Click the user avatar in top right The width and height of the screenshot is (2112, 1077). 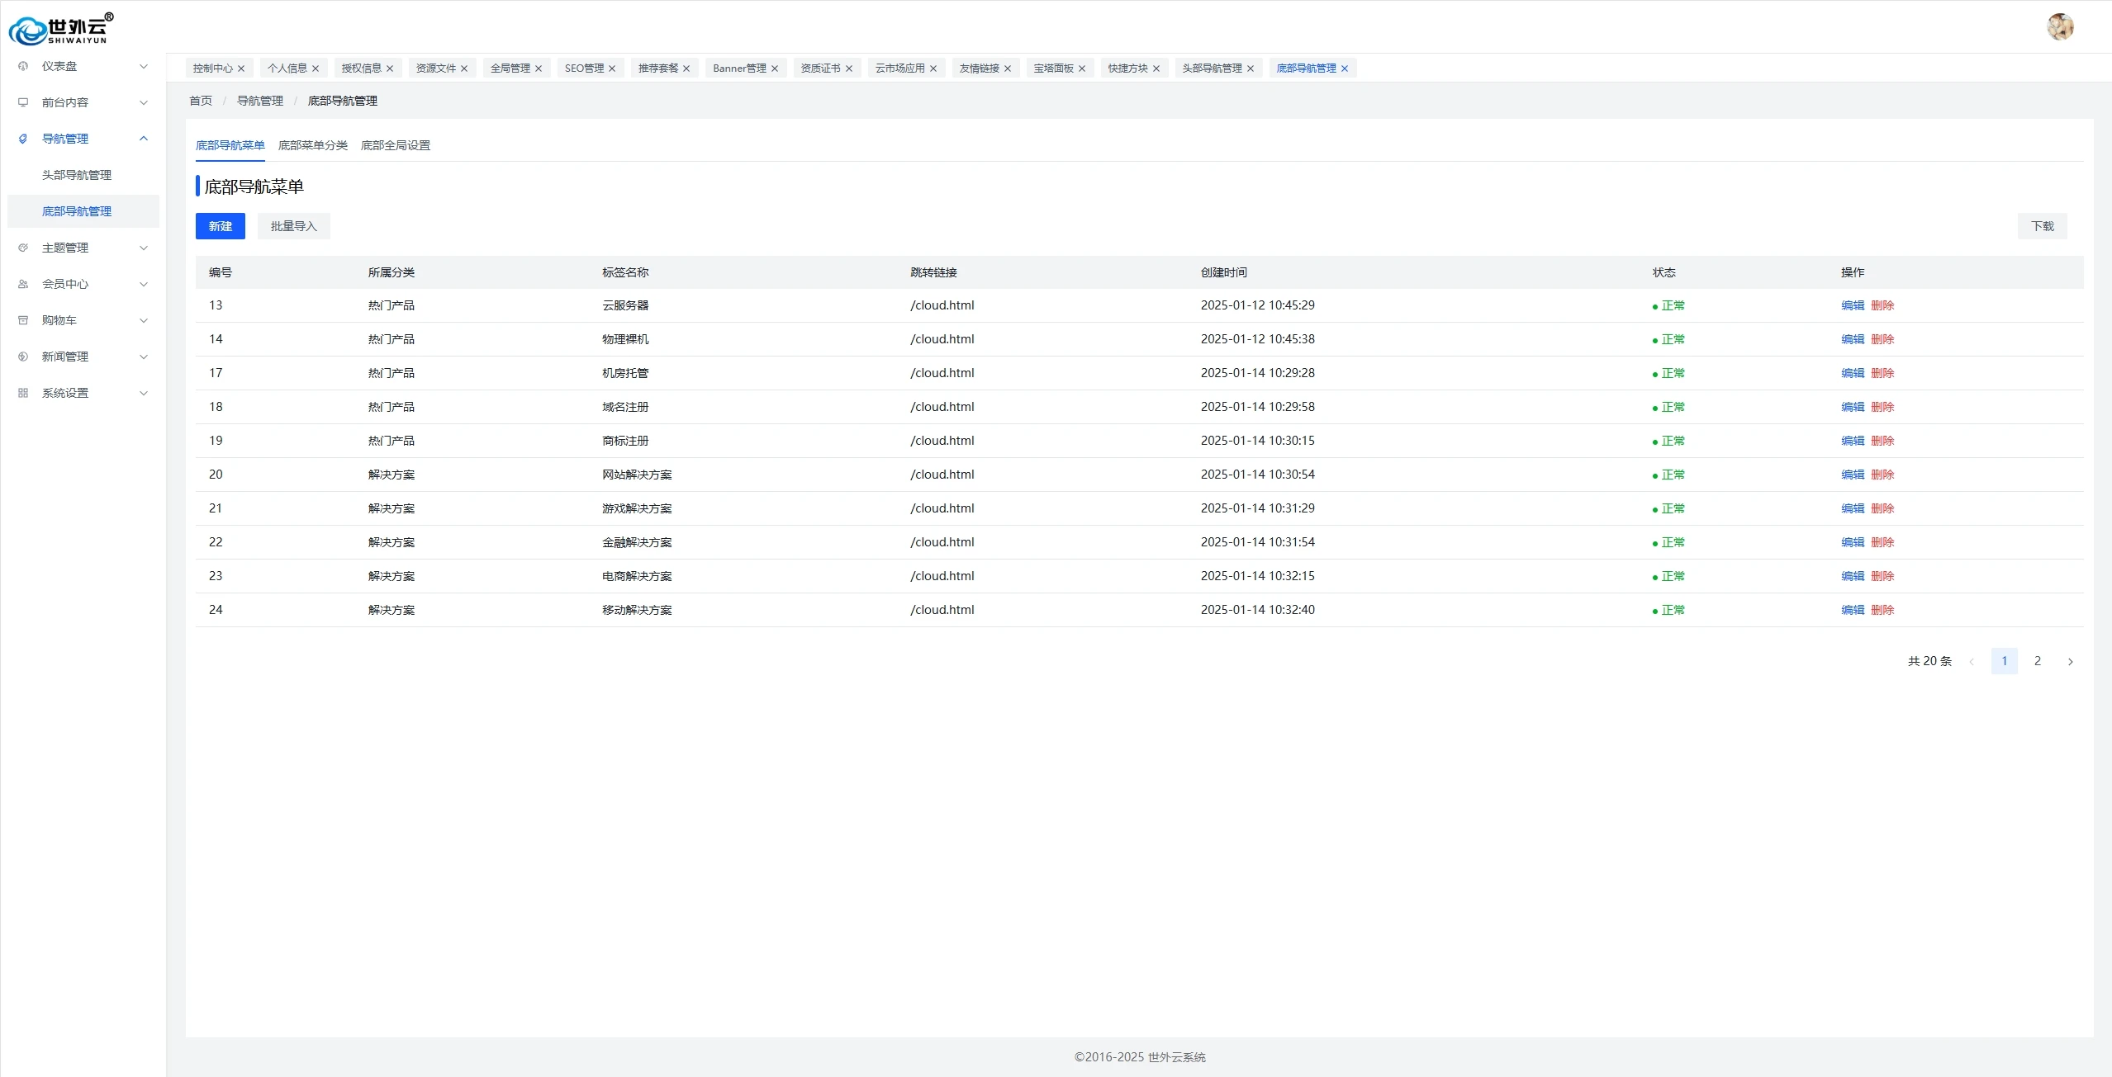coord(2060,26)
